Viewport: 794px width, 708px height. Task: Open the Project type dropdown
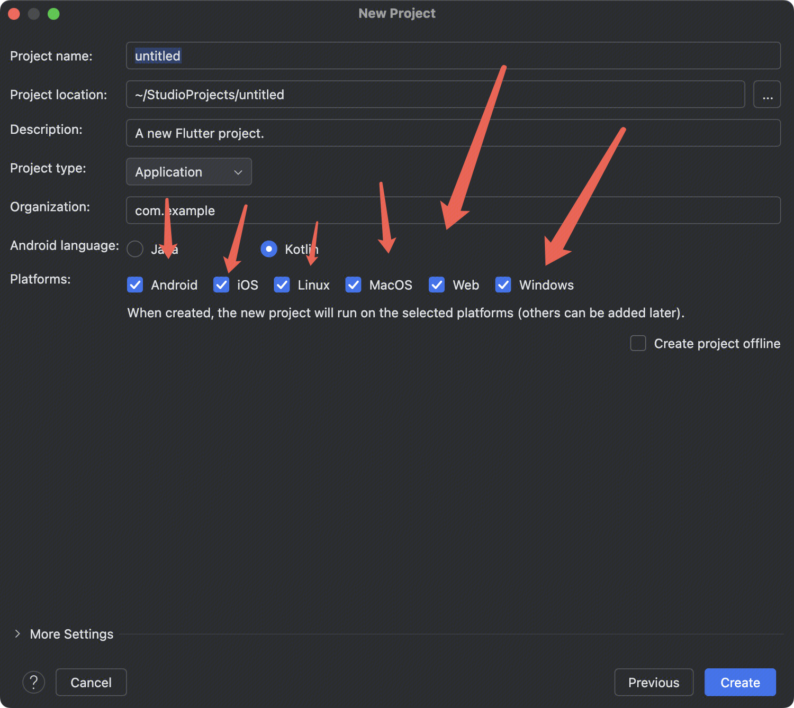point(189,172)
